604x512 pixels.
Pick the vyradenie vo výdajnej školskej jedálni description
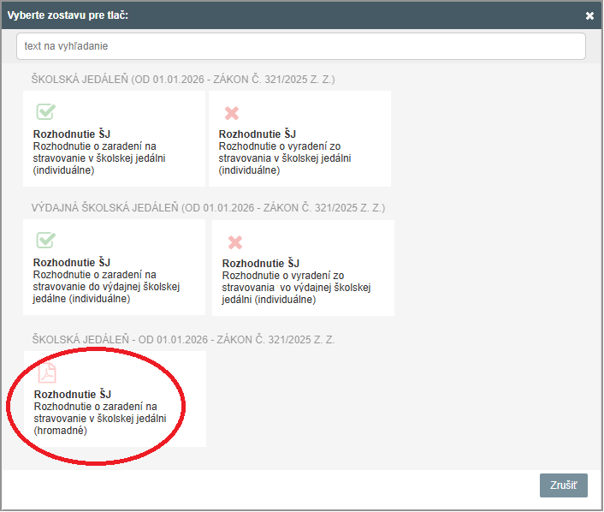(x=295, y=288)
